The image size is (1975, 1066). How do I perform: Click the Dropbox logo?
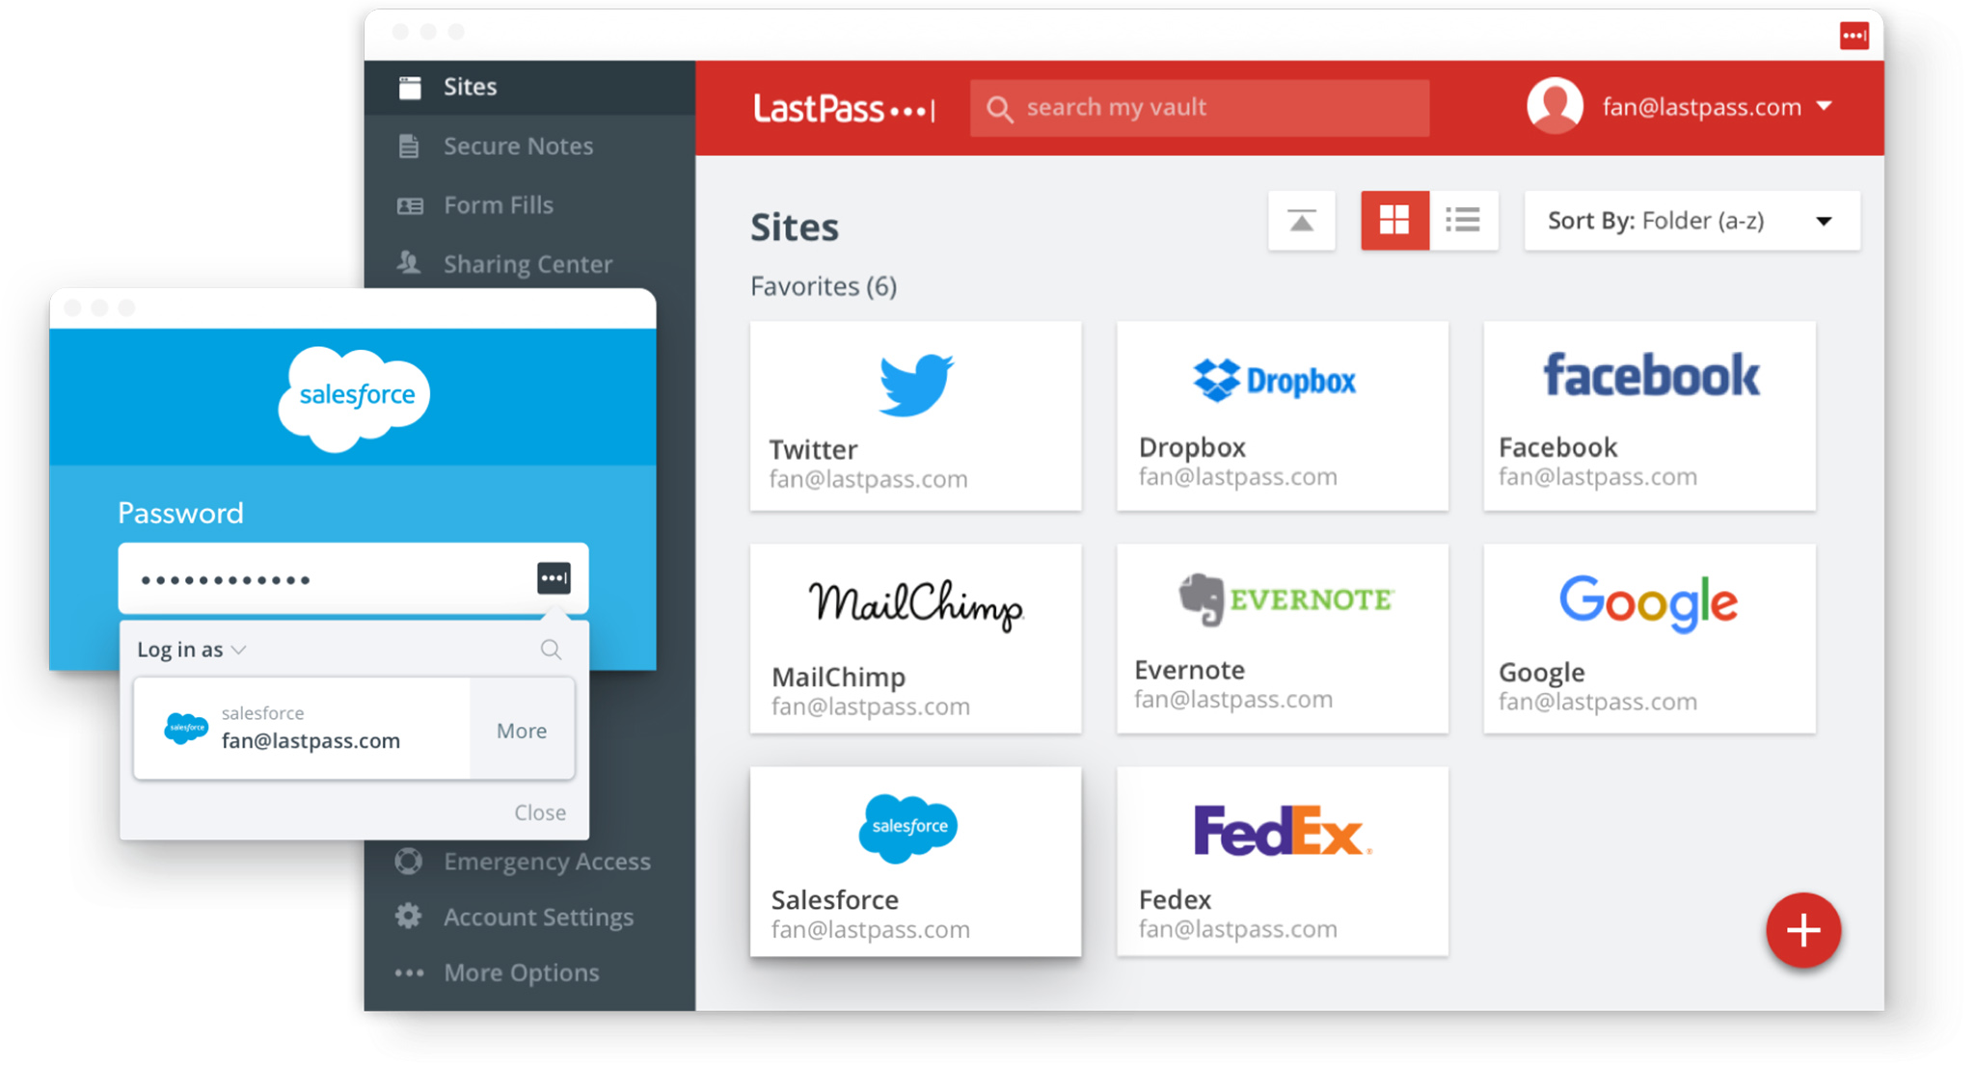(x=1274, y=381)
